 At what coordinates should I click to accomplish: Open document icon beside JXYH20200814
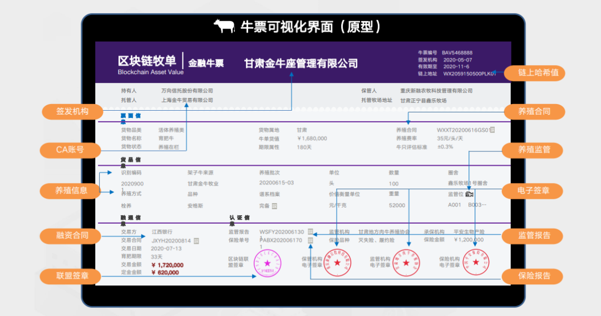(196, 241)
